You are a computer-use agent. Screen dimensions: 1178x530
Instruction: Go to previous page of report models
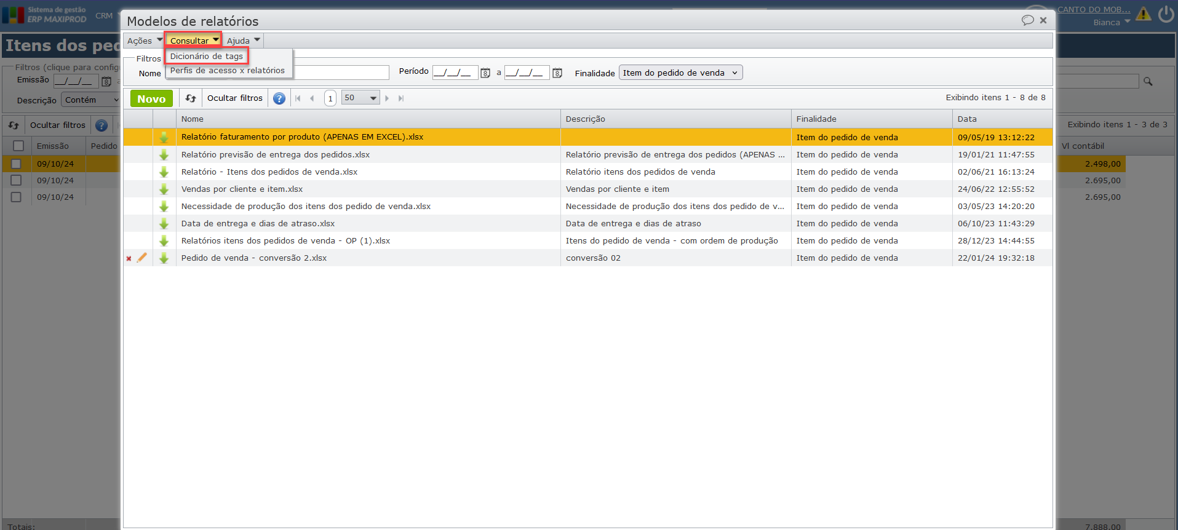click(x=312, y=98)
